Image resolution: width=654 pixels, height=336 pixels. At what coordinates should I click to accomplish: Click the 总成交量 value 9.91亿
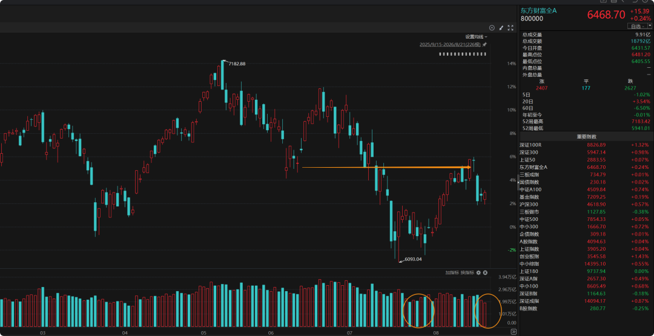pos(642,35)
